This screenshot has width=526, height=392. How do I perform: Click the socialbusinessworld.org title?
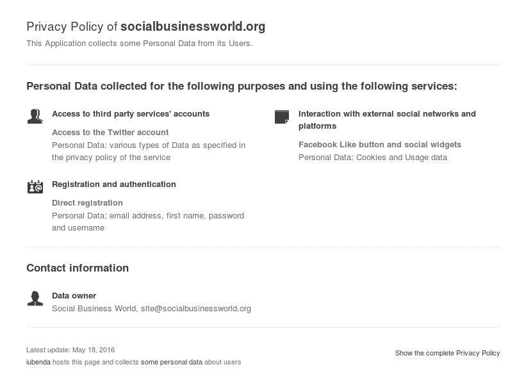tap(193, 27)
